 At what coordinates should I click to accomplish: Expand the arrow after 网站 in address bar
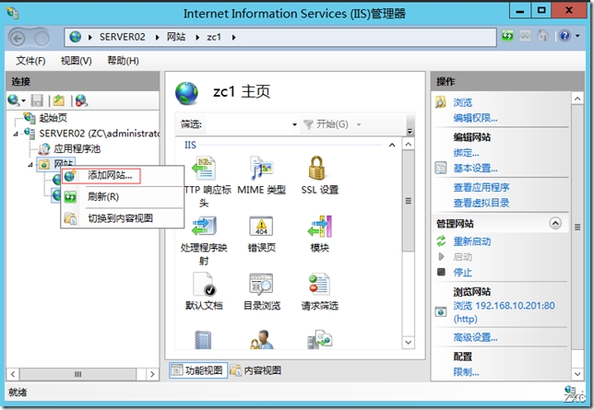click(197, 37)
